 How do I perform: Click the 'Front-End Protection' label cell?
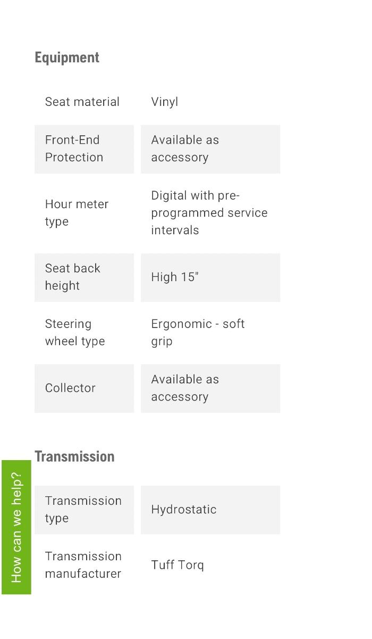point(84,149)
